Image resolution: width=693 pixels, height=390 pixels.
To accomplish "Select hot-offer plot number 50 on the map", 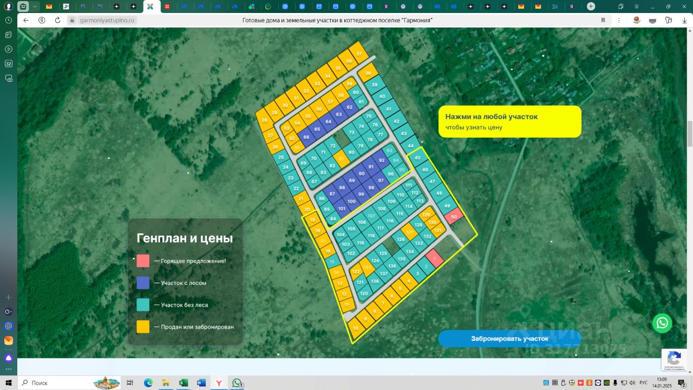I will pos(454,217).
